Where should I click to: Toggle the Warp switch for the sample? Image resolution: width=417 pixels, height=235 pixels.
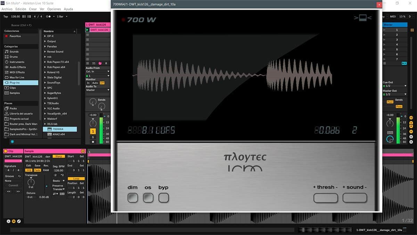tap(58, 156)
